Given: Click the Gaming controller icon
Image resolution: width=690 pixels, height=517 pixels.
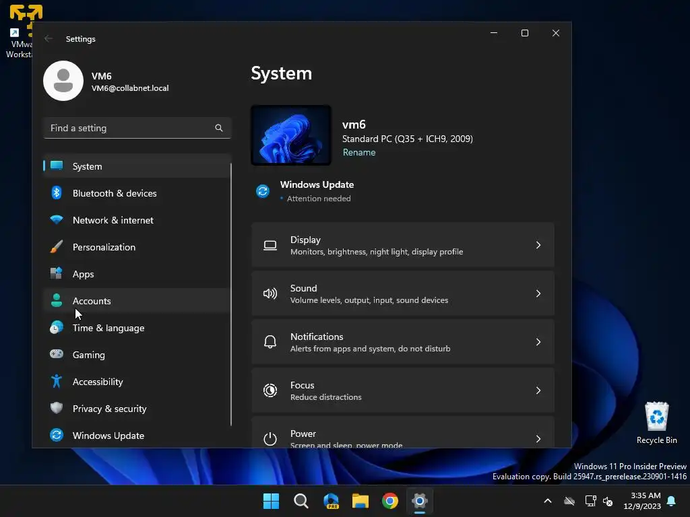Looking at the screenshot, I should coord(57,354).
